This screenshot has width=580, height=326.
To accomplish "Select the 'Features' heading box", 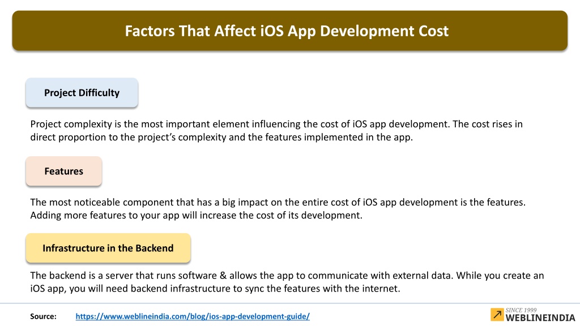I will click(x=63, y=171).
